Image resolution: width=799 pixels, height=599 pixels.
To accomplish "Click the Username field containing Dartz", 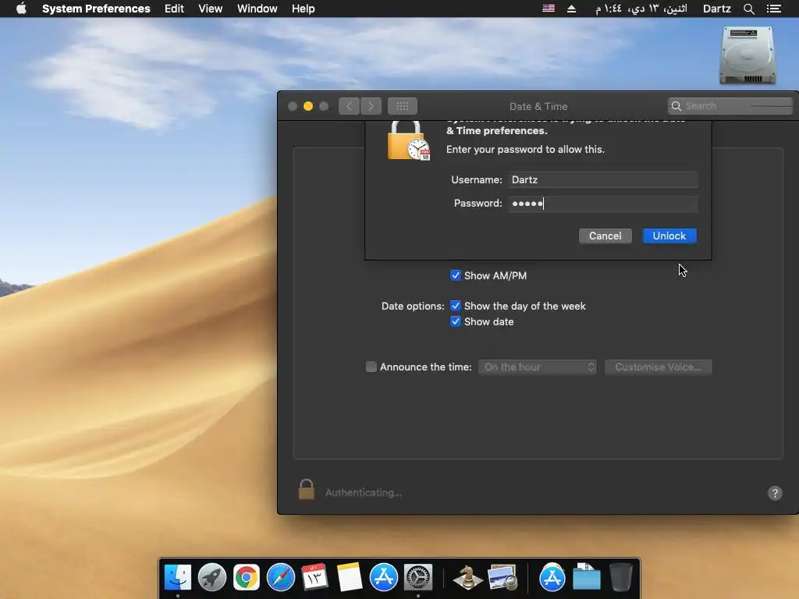I will tap(603, 180).
